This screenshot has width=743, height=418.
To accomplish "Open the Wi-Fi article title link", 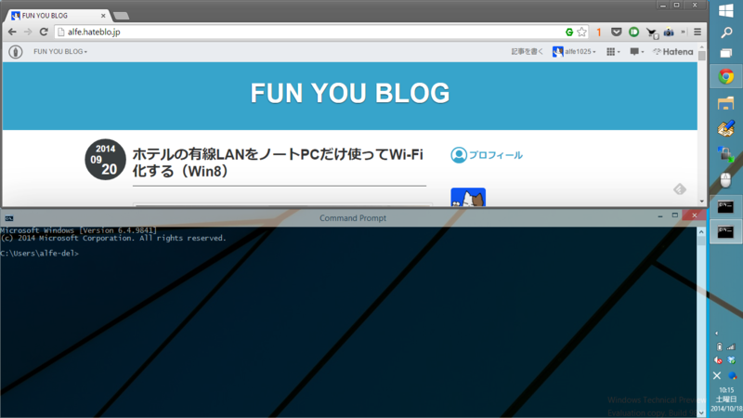I will [x=278, y=163].
